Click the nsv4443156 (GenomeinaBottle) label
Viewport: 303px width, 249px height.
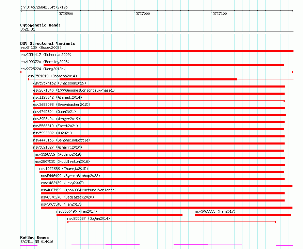click(62, 140)
